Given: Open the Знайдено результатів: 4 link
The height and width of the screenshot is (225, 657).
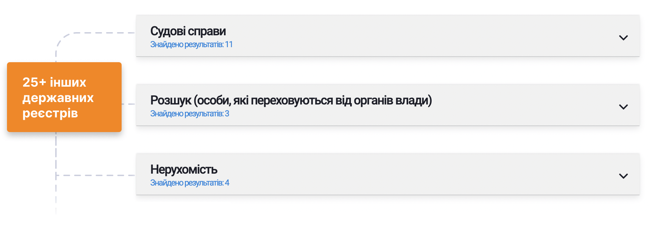Looking at the screenshot, I should [189, 183].
